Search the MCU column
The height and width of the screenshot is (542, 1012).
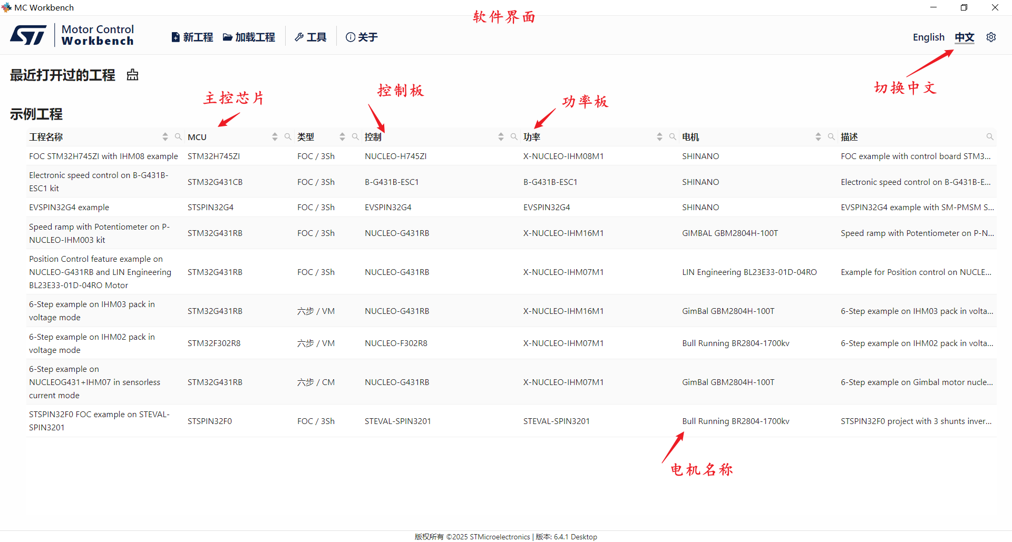[288, 137]
